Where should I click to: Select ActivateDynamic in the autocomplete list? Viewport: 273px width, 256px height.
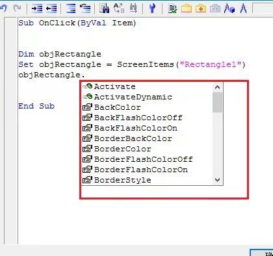[x=147, y=97]
